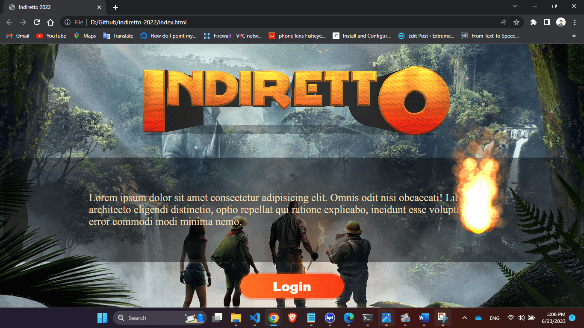Open the Chrome profile avatar
Screen dimensions: 584x328
(560, 22)
